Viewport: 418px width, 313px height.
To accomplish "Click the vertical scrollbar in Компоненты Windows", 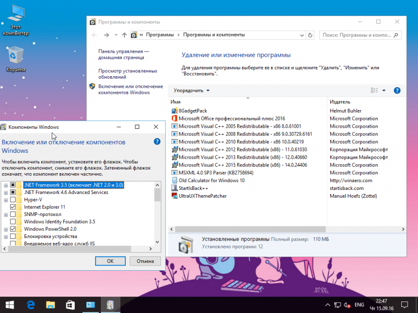I will [x=157, y=195].
